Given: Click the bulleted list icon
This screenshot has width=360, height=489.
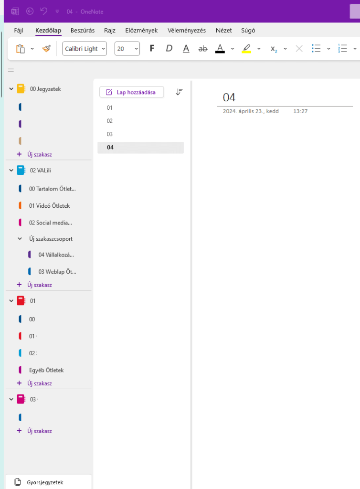Looking at the screenshot, I should [x=316, y=49].
